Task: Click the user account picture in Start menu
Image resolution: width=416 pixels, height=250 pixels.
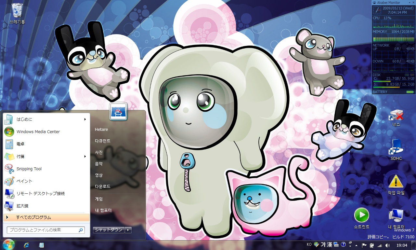Action: [x=118, y=111]
